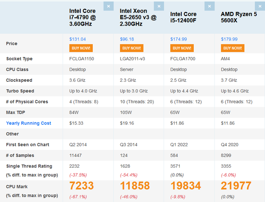Screen dimensions: 265x202
Task: Close the AMD Ryzen 5 5600X column
Action: pos(260,6)
